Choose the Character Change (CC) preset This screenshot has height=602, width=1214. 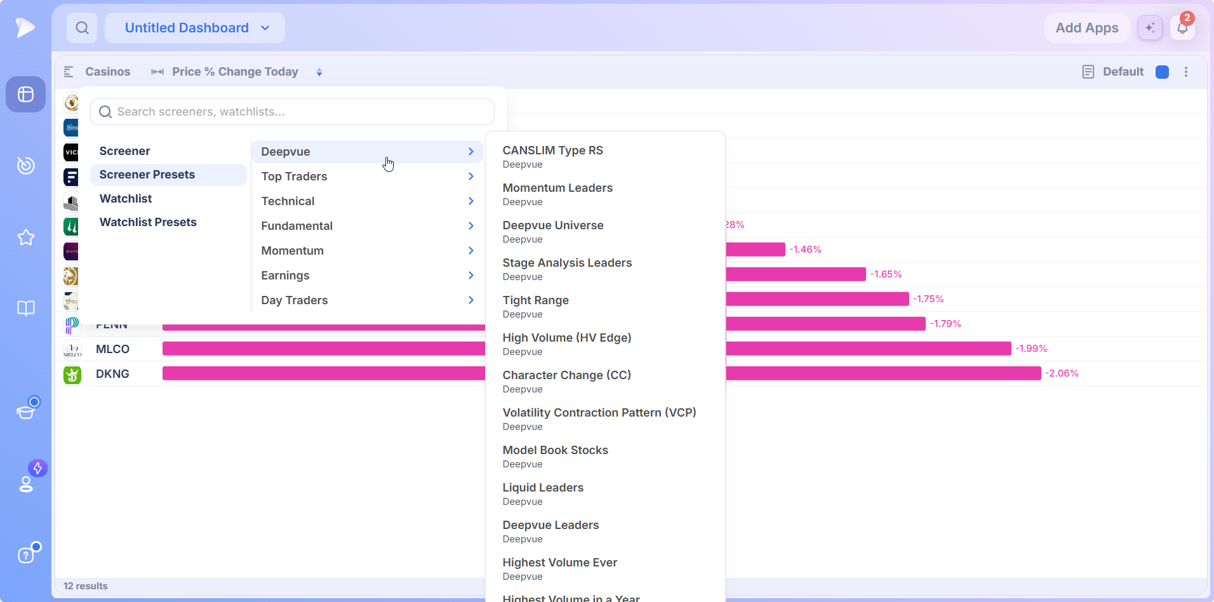pos(605,382)
